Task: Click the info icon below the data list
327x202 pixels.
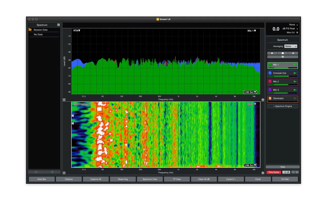Action: (x=36, y=172)
